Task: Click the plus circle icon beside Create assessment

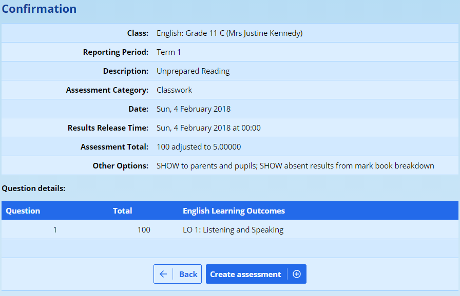Action: [297, 274]
